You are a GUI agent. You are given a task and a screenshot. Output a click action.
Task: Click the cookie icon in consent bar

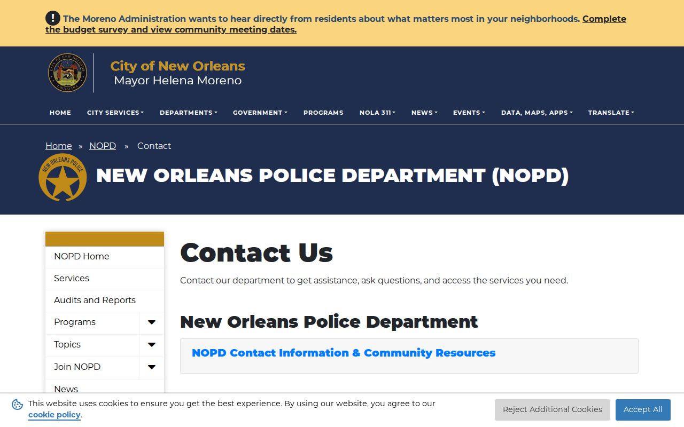coord(17,405)
